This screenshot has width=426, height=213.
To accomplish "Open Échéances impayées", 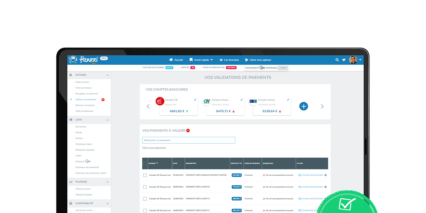I will (x=85, y=150).
